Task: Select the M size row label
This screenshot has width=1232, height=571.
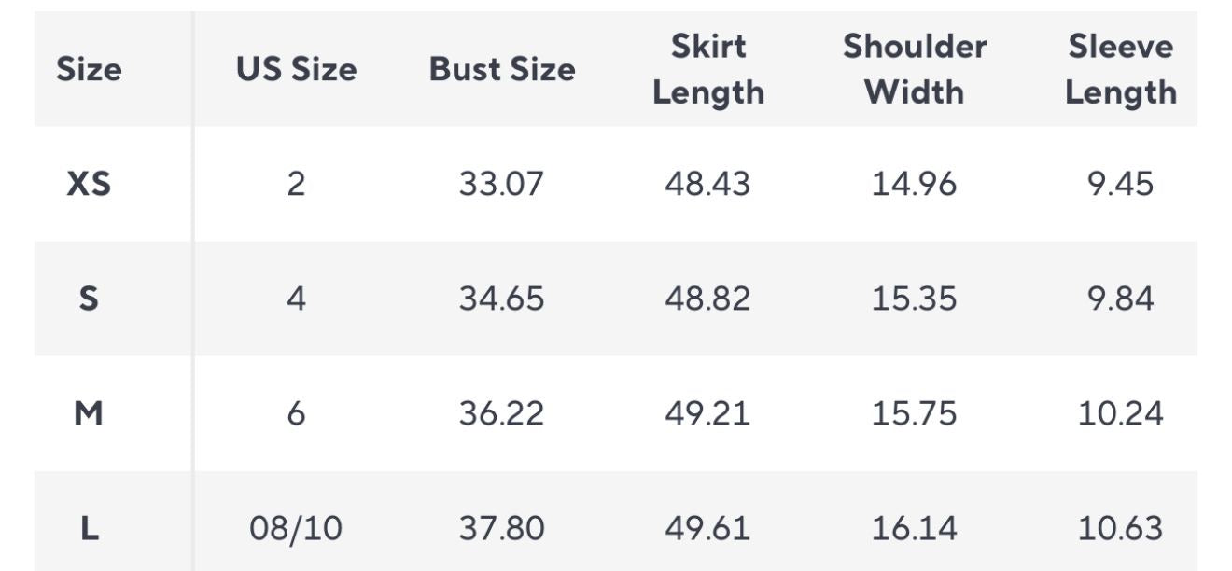Action: [x=89, y=413]
